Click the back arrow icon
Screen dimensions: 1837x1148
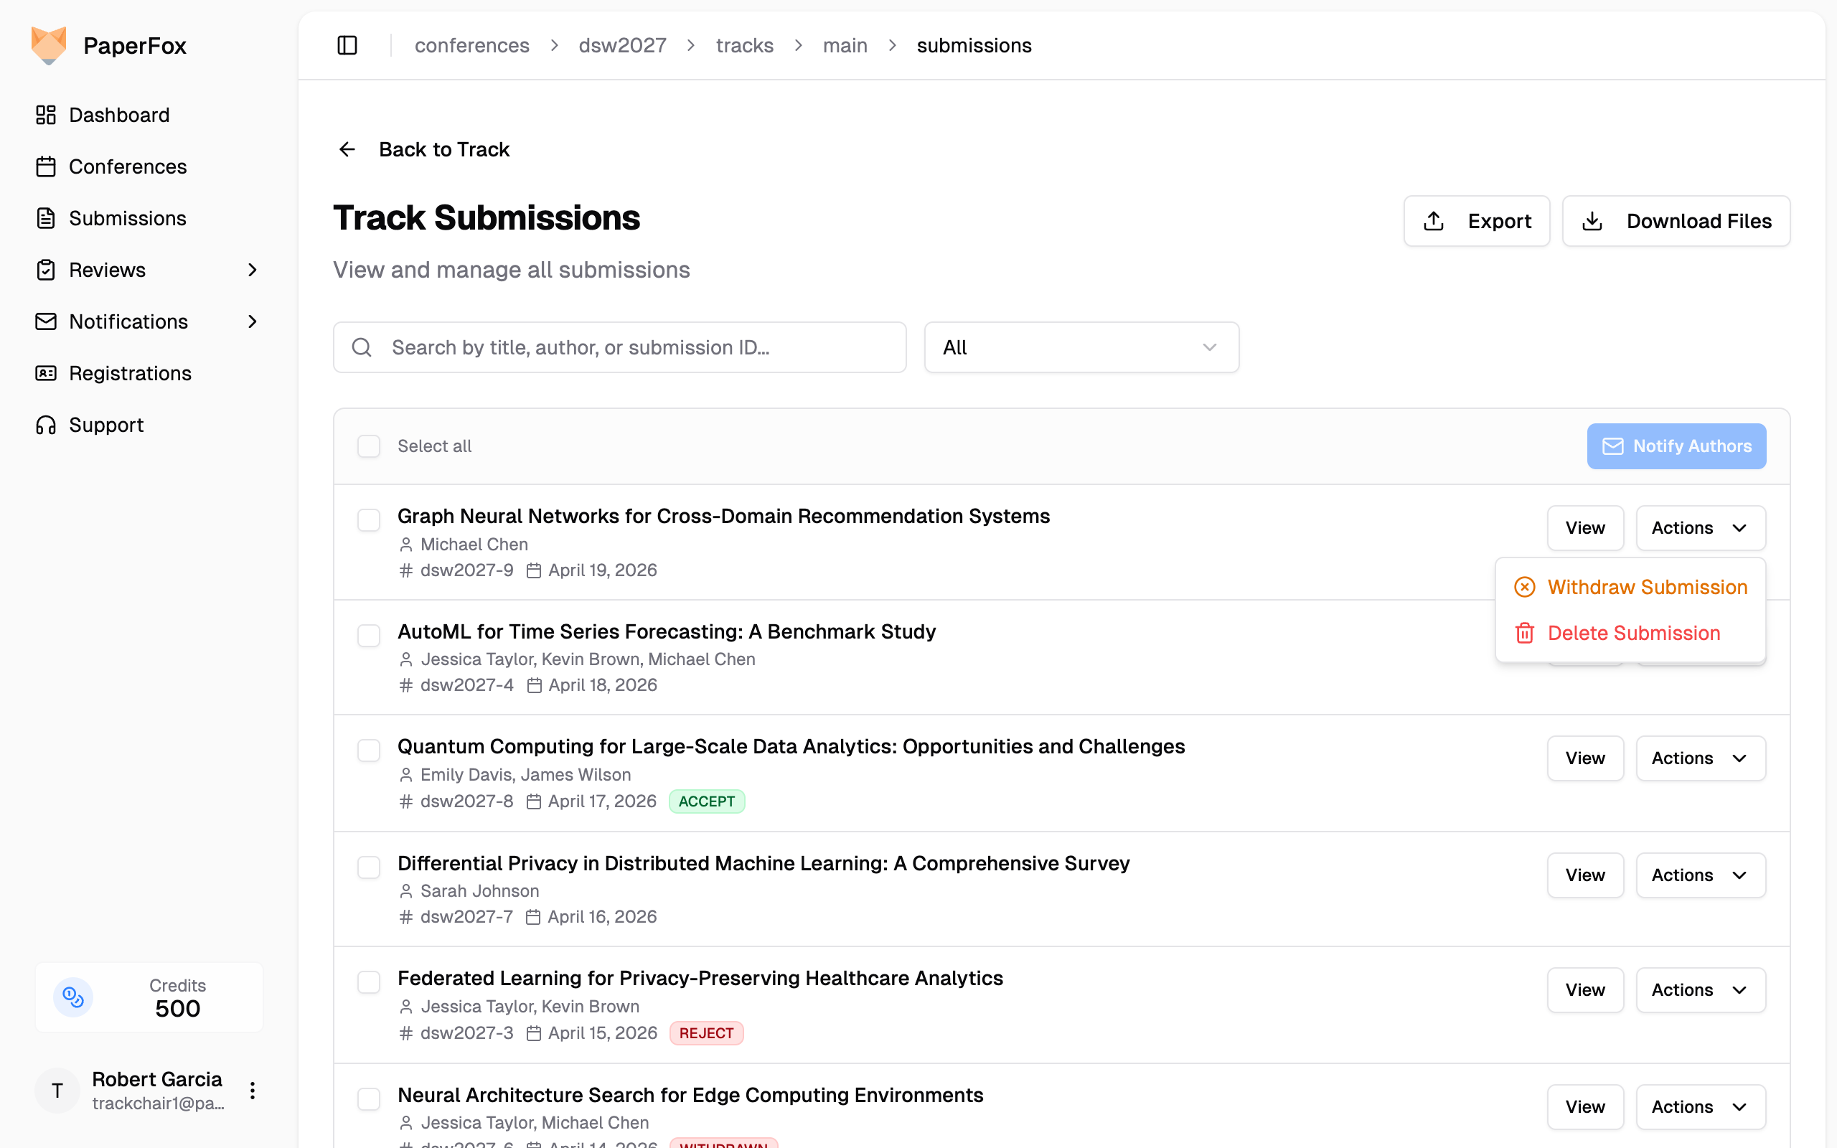[x=347, y=149]
